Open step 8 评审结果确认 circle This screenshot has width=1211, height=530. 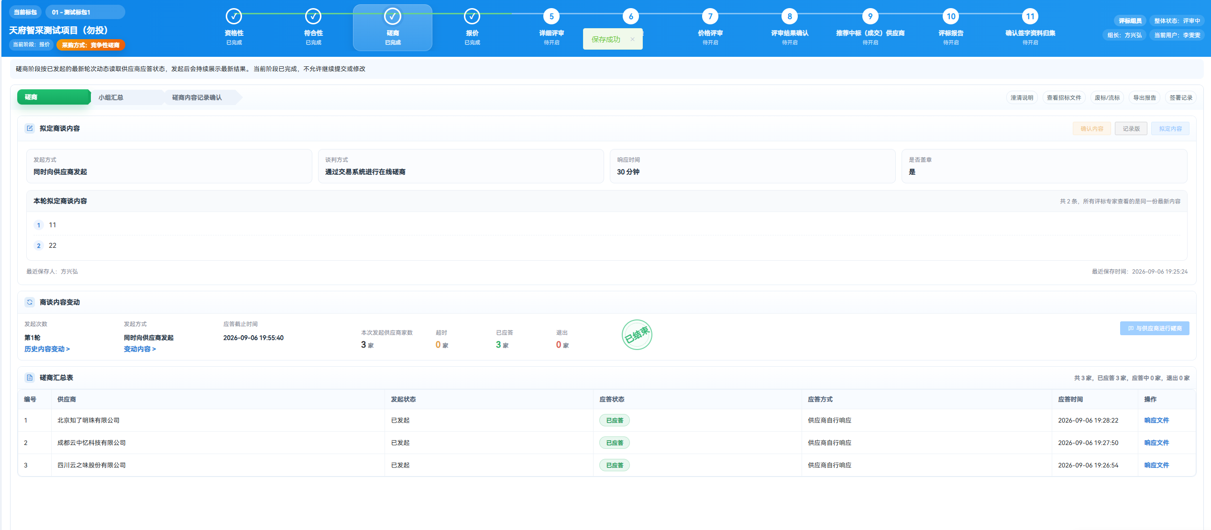point(790,17)
